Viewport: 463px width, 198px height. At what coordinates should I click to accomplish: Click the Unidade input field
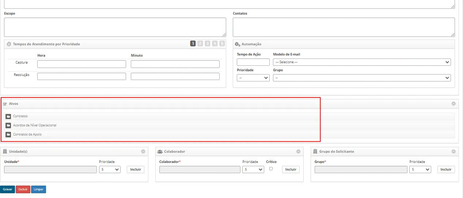51,170
